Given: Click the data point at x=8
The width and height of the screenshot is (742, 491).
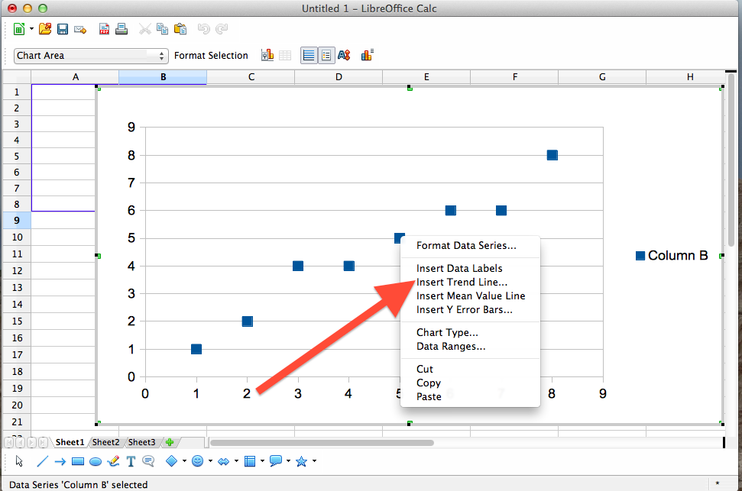Looking at the screenshot, I should pyautogui.click(x=552, y=155).
